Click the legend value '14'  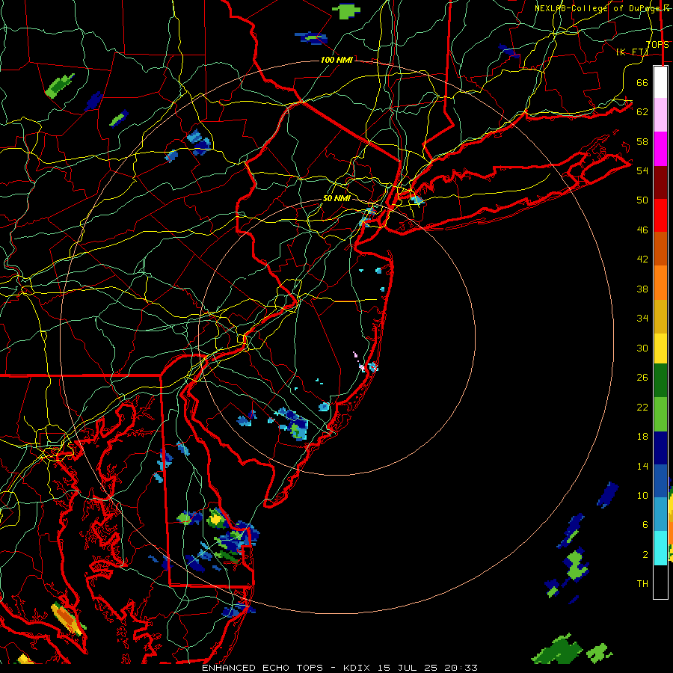click(x=642, y=466)
